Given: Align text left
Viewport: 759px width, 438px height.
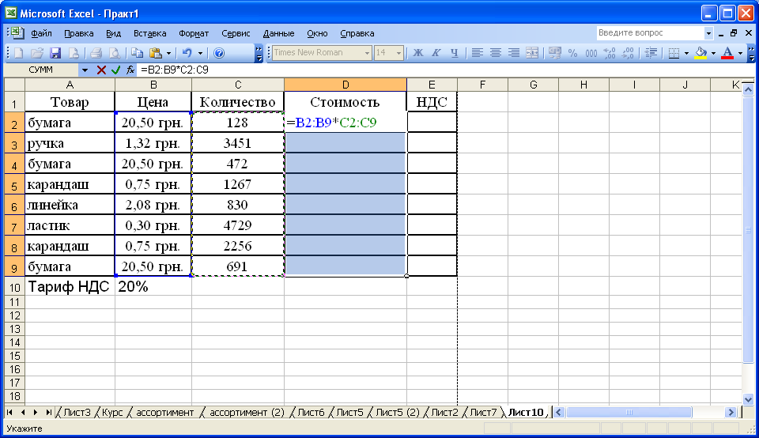Looking at the screenshot, I should tap(478, 53).
